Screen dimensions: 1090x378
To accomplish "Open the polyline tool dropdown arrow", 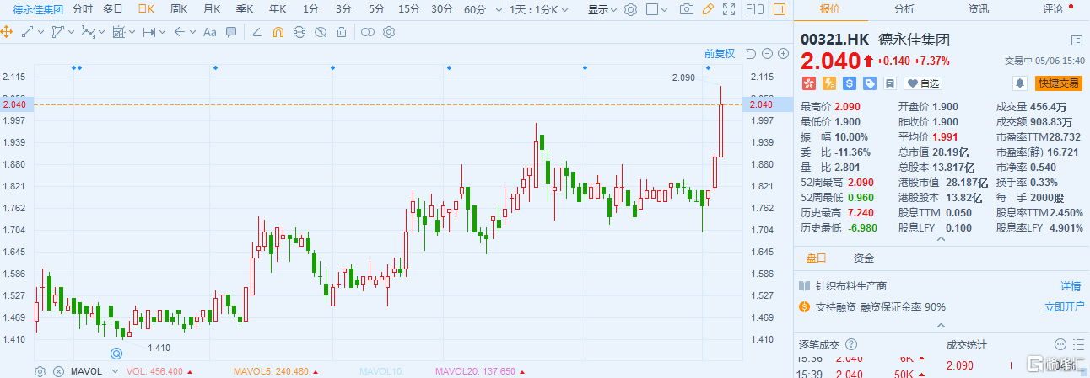I will click(x=71, y=32).
